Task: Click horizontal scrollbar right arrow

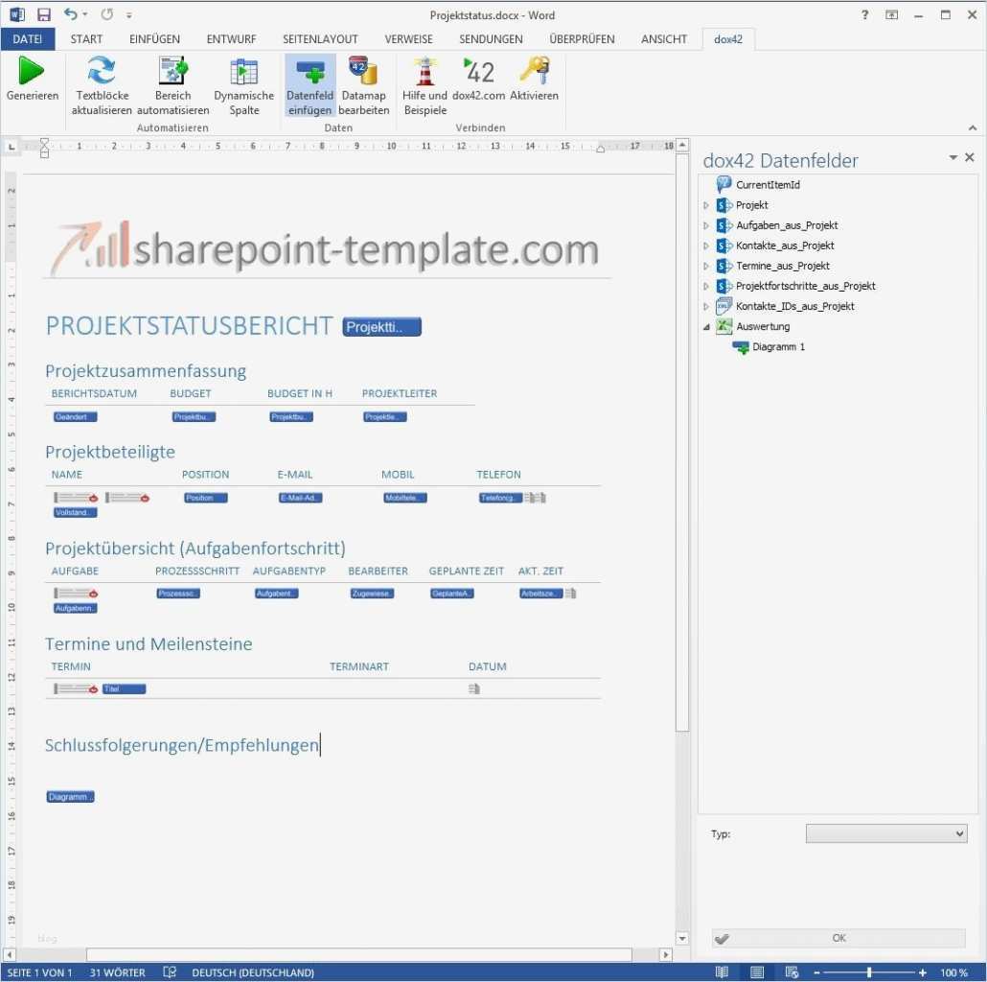Action: tap(665, 954)
